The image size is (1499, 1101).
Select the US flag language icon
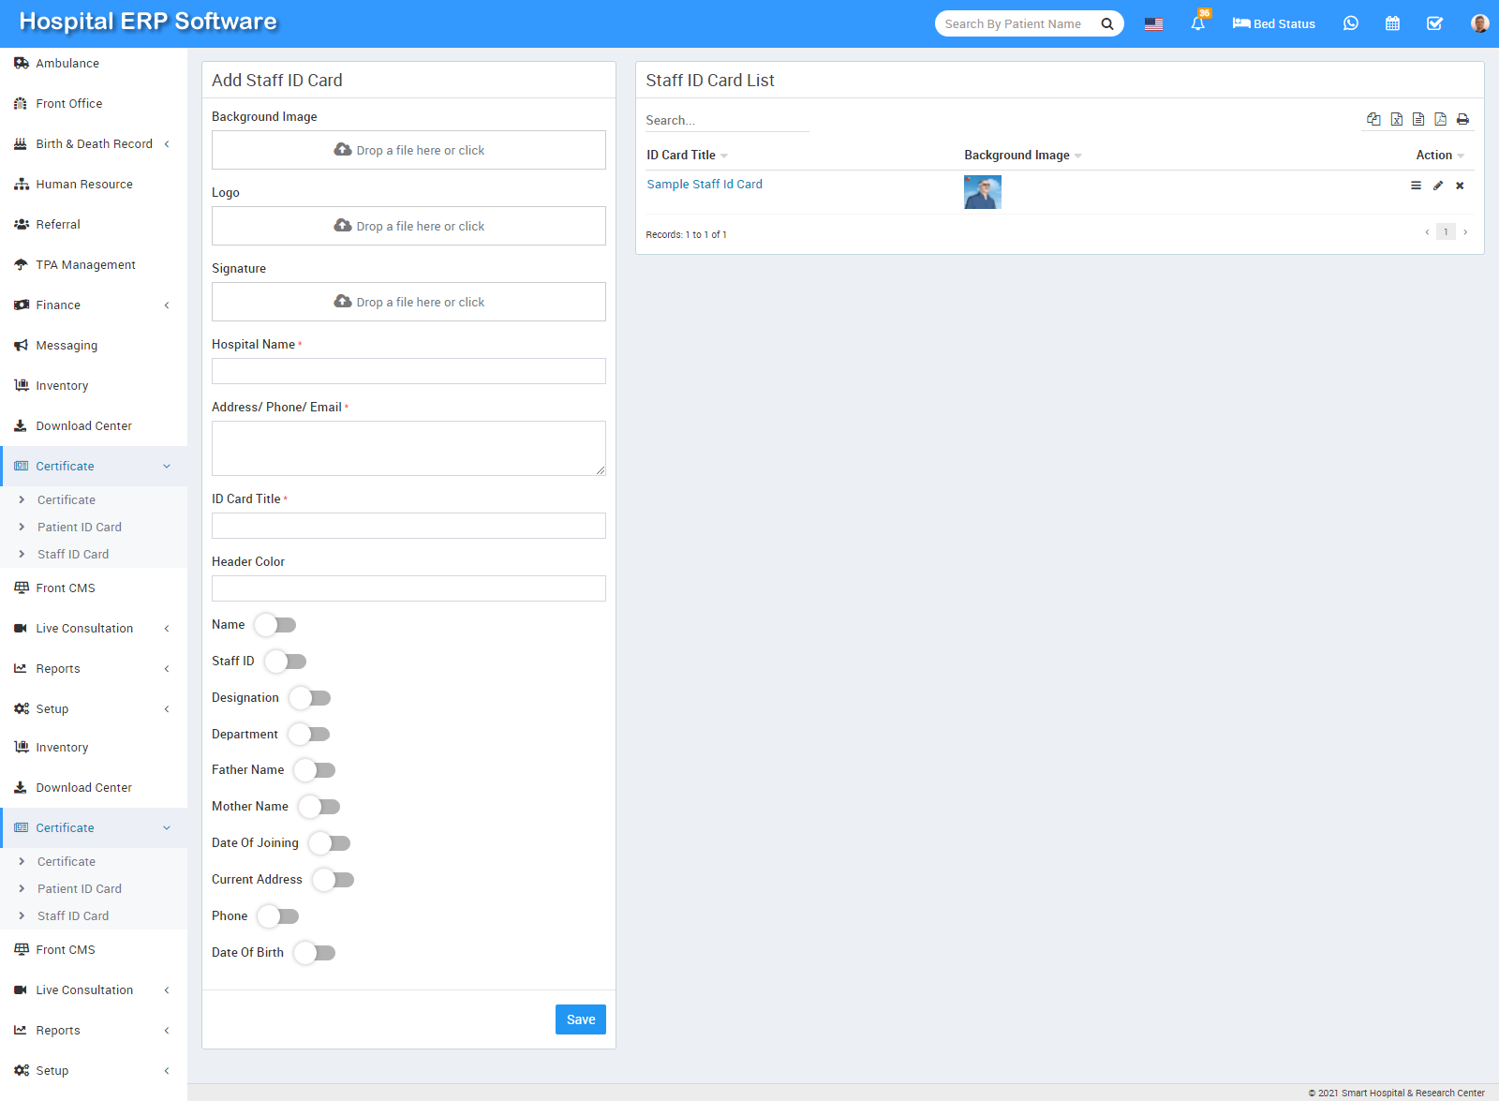[1153, 24]
